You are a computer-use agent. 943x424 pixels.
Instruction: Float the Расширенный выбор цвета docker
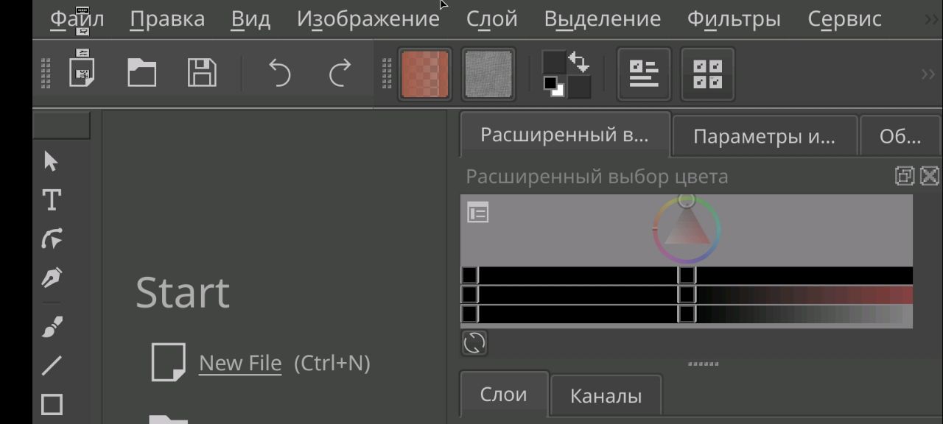pyautogui.click(x=905, y=176)
